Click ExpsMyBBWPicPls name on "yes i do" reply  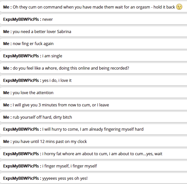(21, 80)
